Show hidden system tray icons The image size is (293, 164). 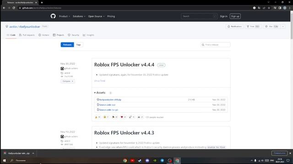click(x=251, y=160)
